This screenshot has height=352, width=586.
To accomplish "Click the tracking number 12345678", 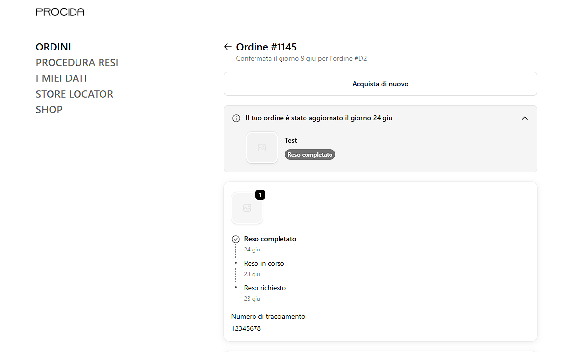I will click(246, 328).
